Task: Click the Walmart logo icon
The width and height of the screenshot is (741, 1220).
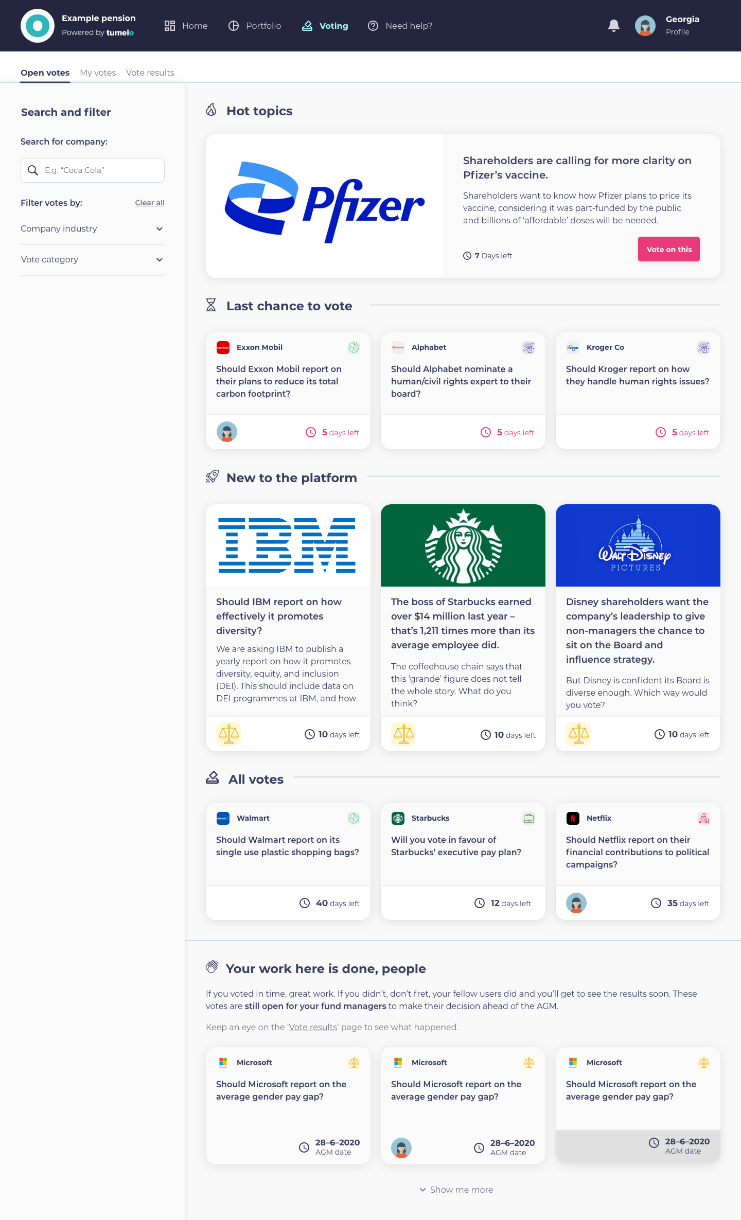Action: click(223, 818)
